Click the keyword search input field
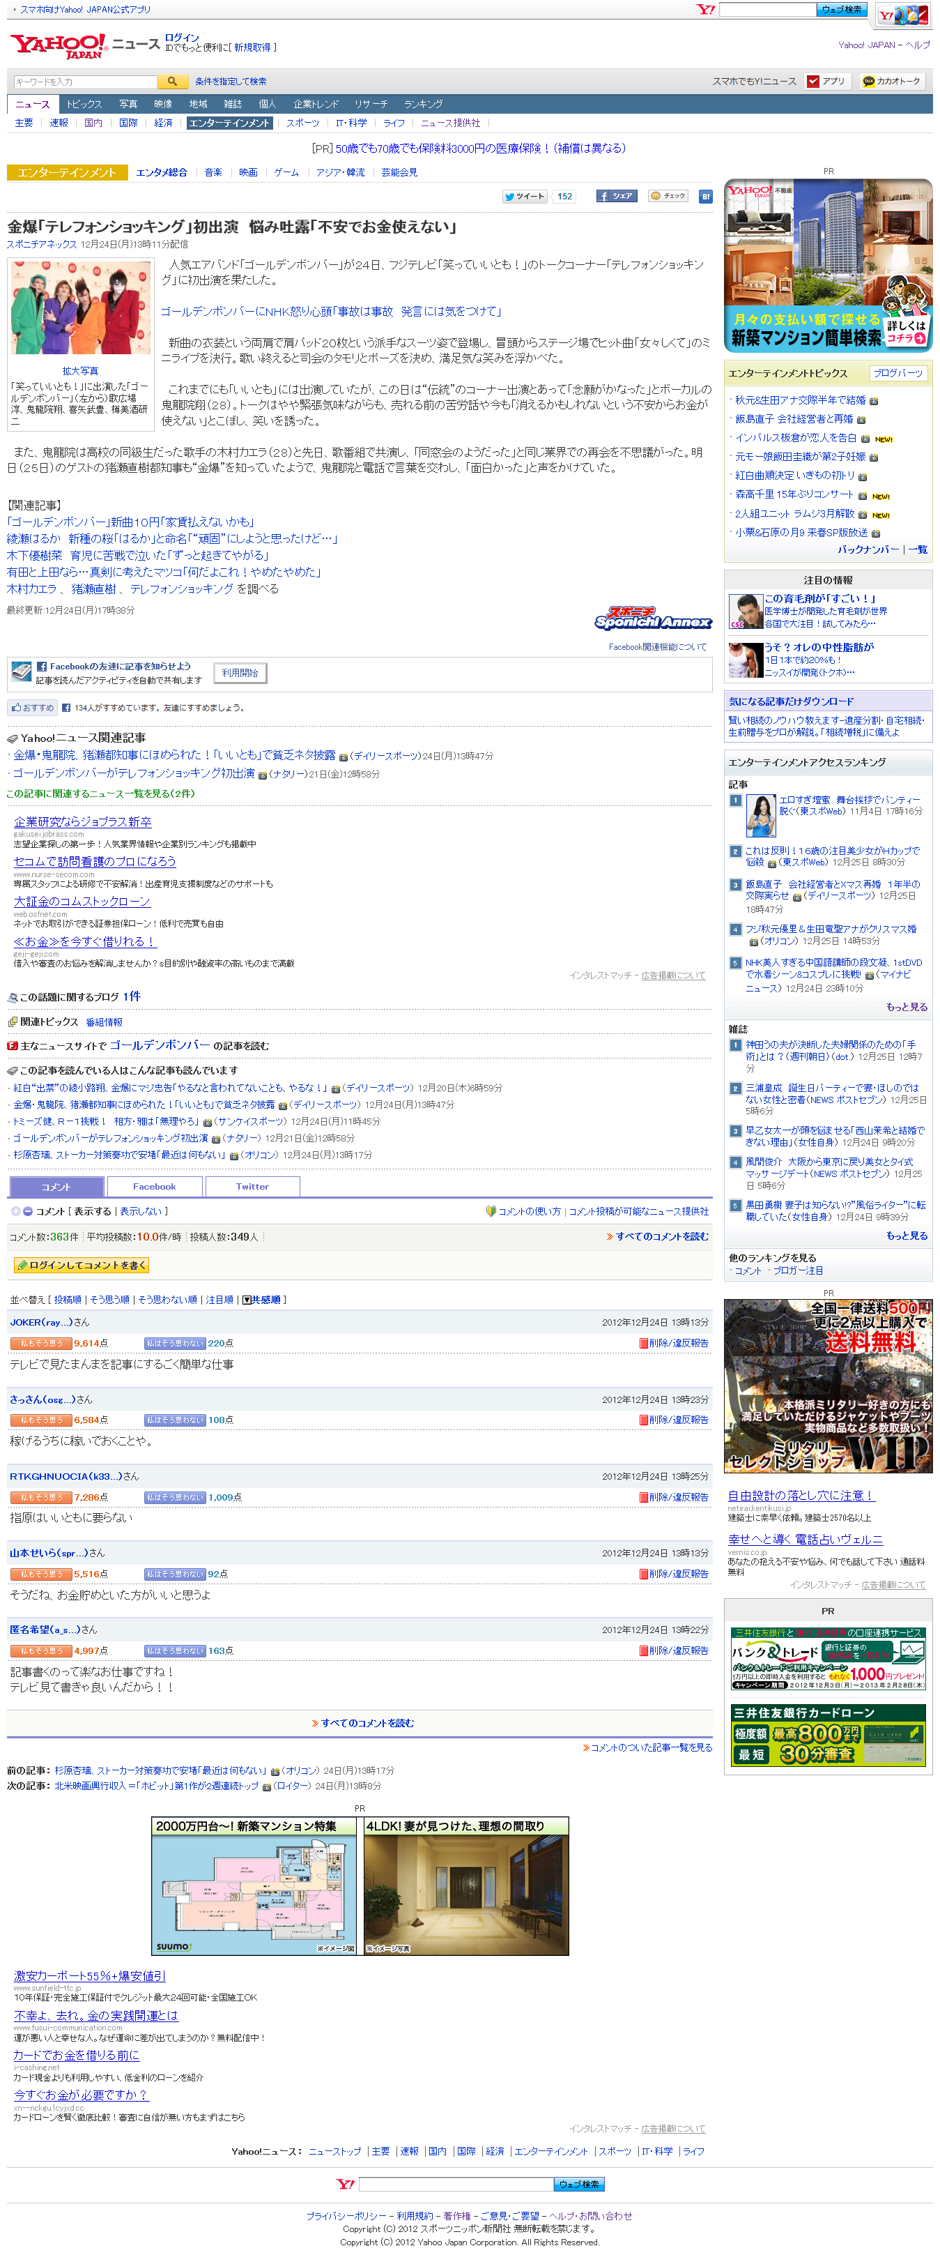The width and height of the screenshot is (940, 2262). pos(84,82)
